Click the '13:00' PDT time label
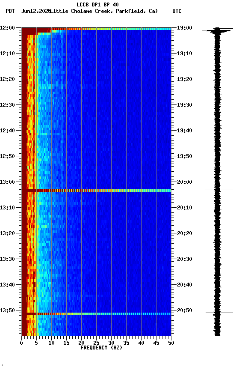This screenshot has height=370, width=236. click(7, 182)
